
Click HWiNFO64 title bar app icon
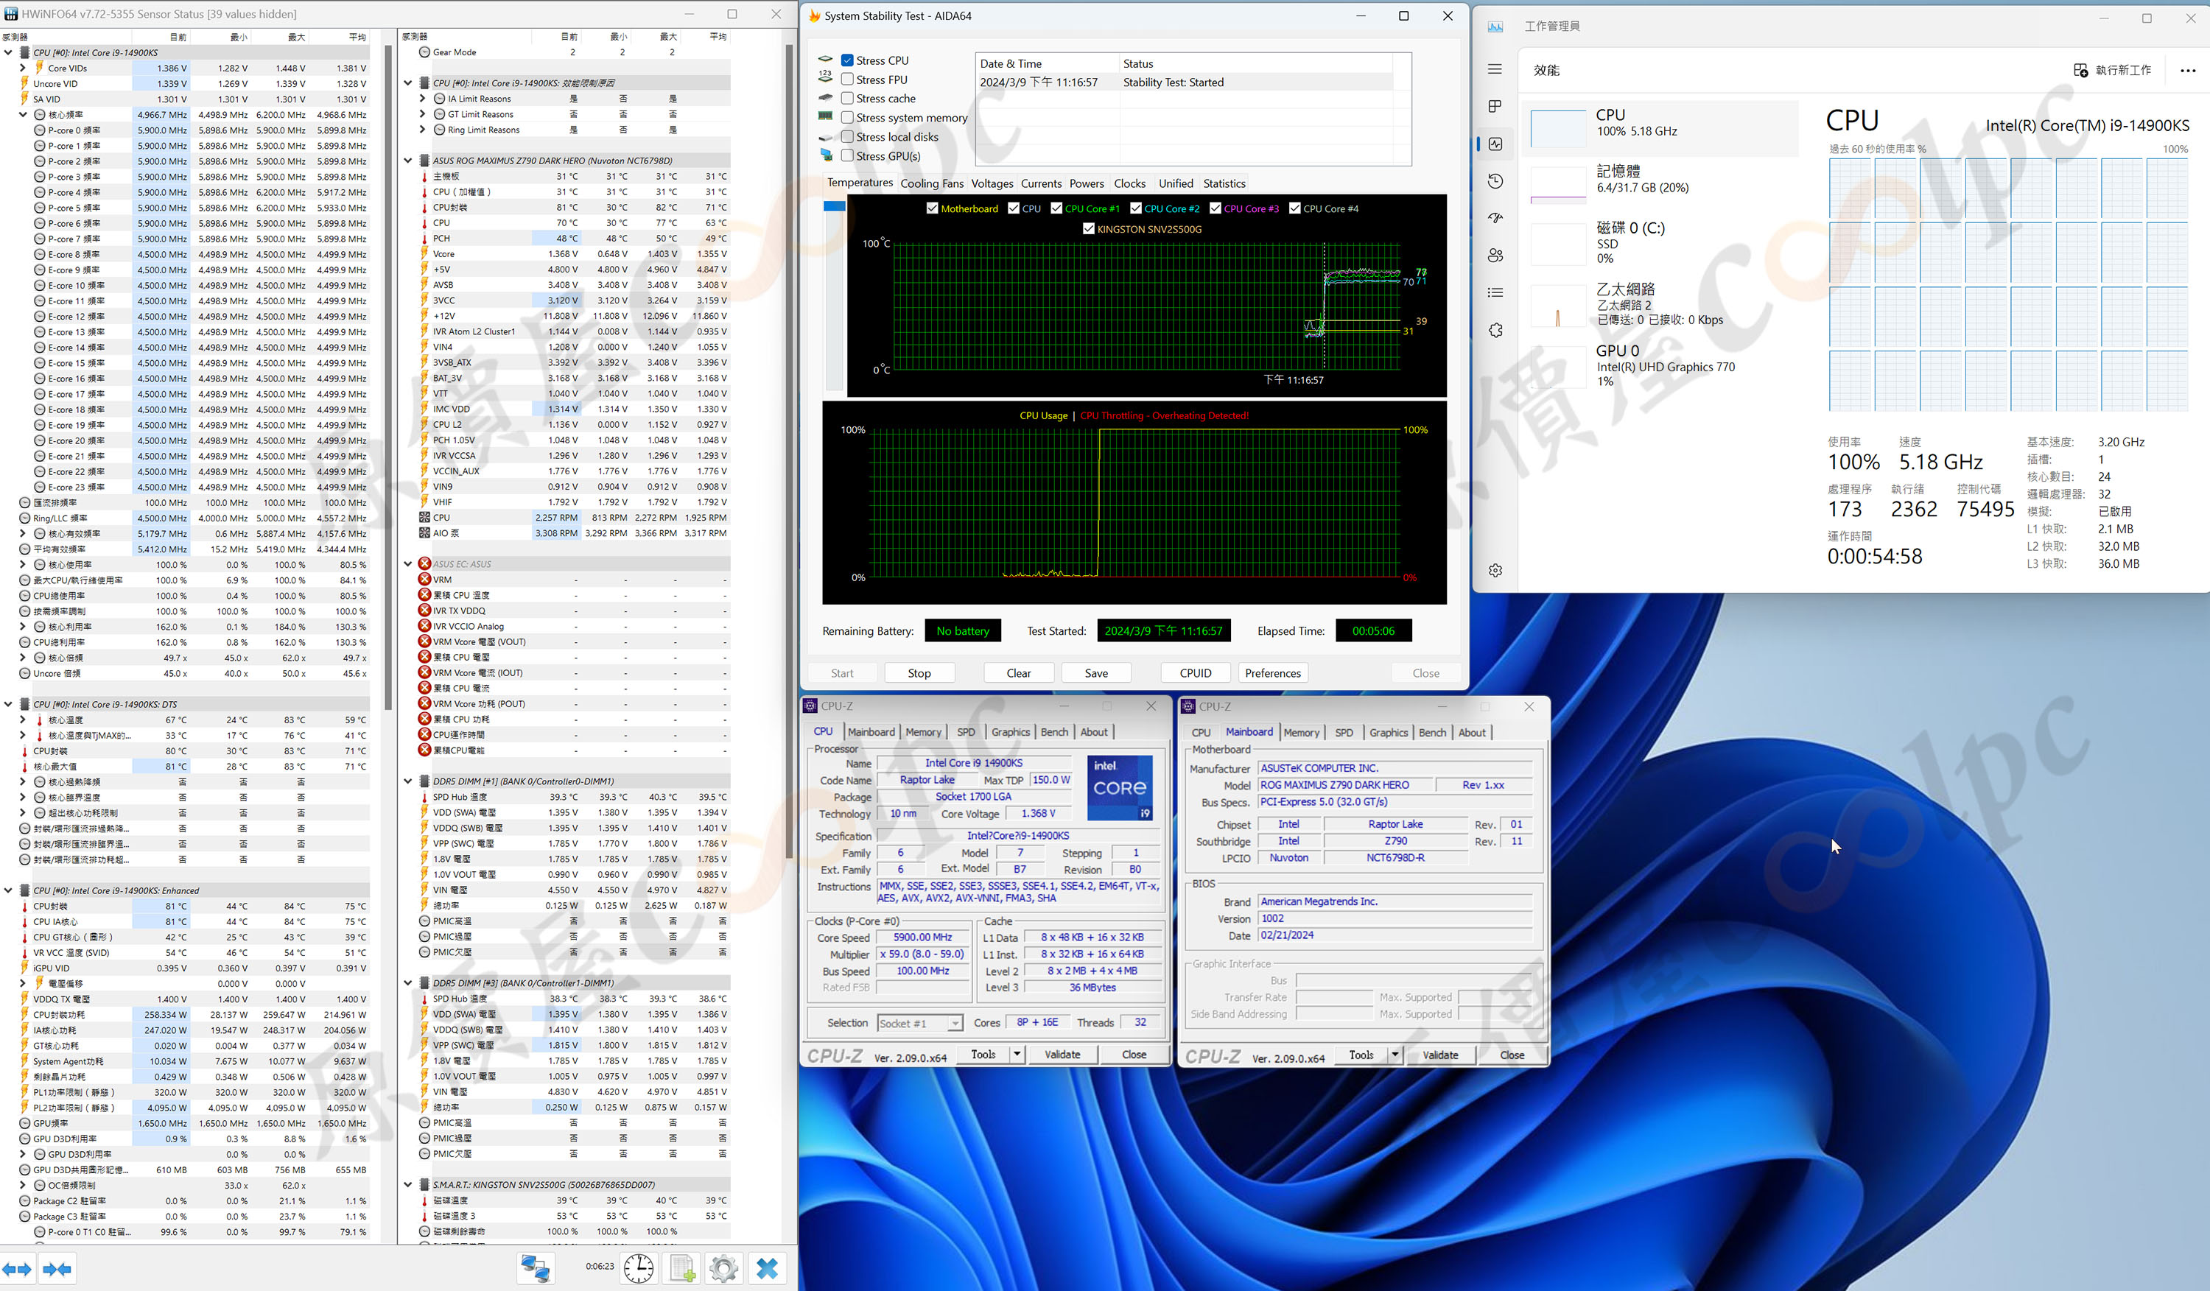(x=10, y=14)
